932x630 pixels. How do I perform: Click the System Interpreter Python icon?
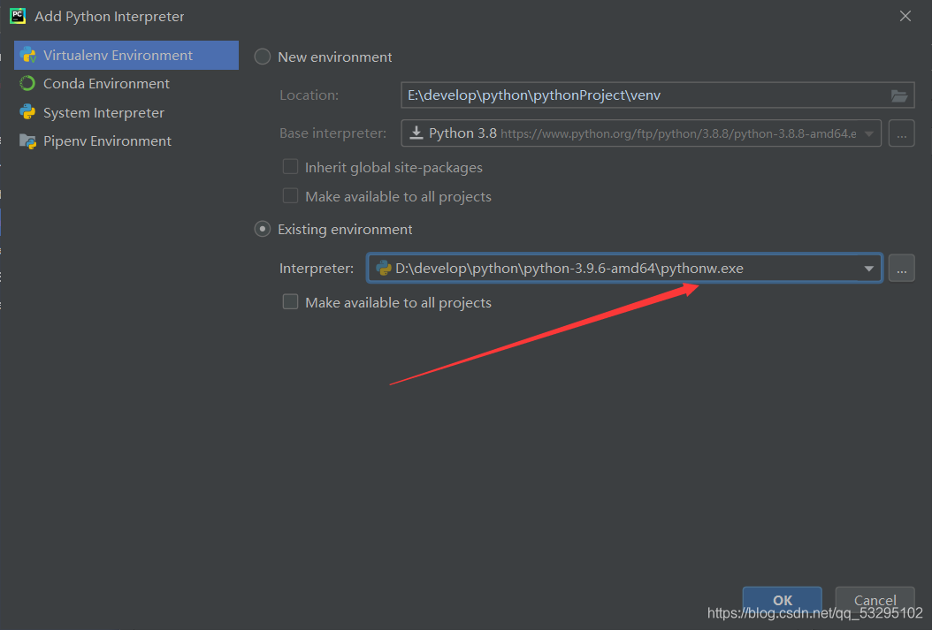pyautogui.click(x=27, y=112)
